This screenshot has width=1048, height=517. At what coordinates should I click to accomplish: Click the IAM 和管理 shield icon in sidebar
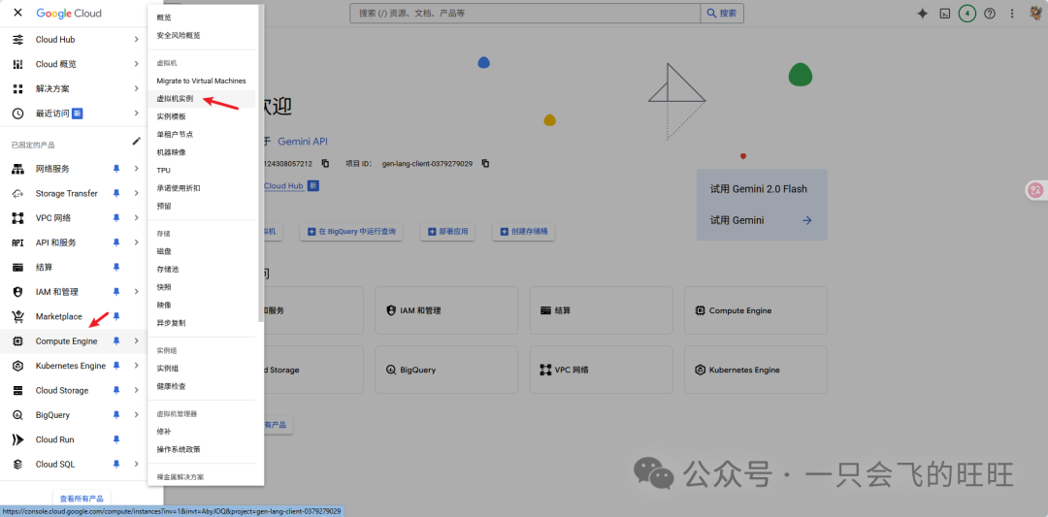18,292
